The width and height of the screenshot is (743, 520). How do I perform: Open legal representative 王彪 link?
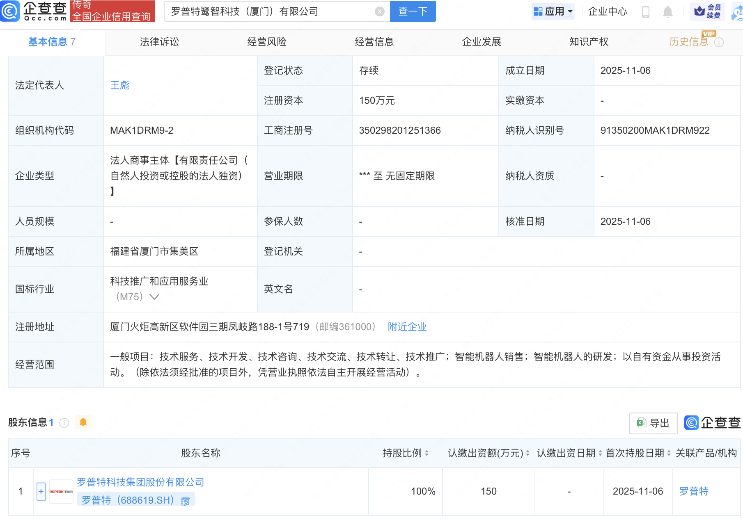tap(120, 85)
